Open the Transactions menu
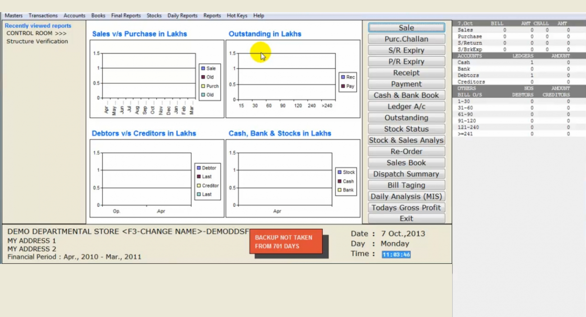The width and height of the screenshot is (586, 317). (43, 15)
